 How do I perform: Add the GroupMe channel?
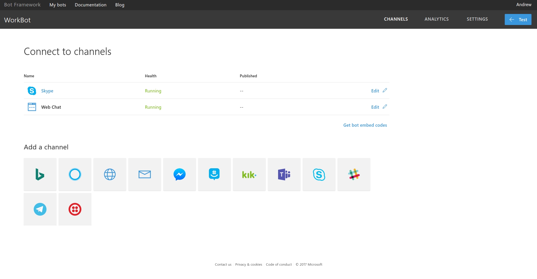coord(214,174)
